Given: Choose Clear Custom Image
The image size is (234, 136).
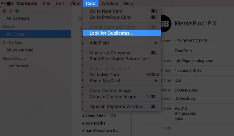Looking at the screenshot, I should tap(122, 91).
